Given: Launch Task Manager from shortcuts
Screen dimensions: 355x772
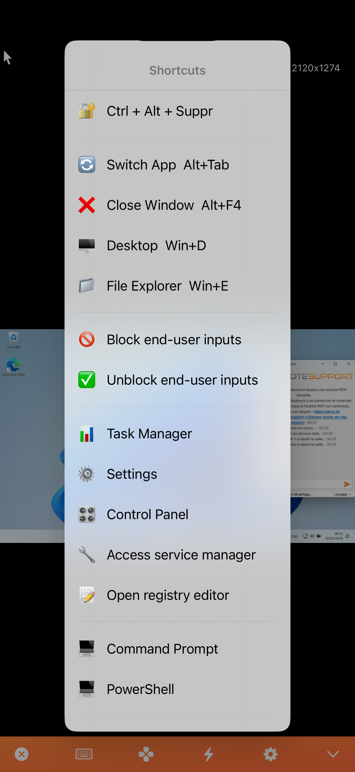Looking at the screenshot, I should [177, 433].
